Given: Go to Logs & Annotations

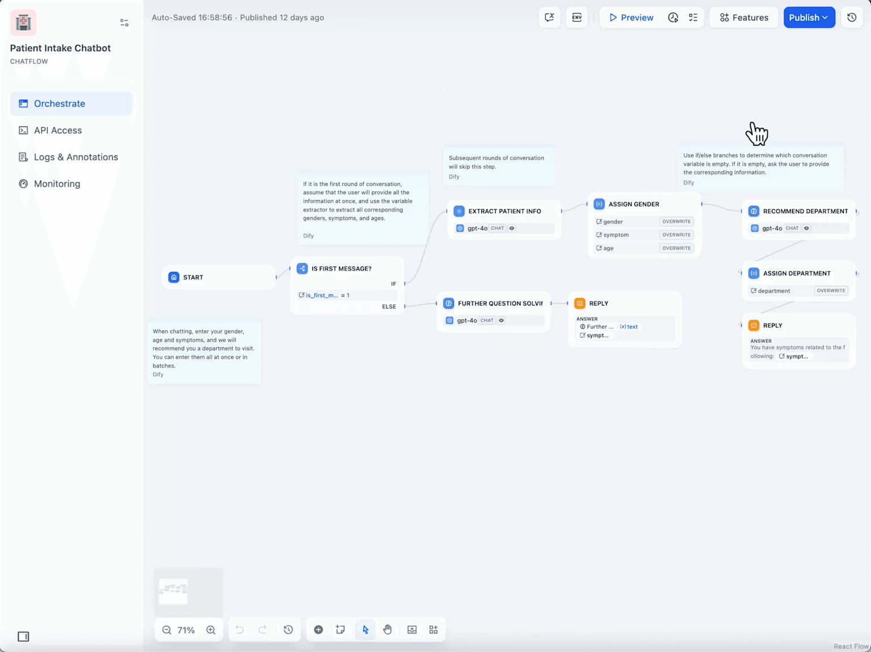Looking at the screenshot, I should click(75, 157).
